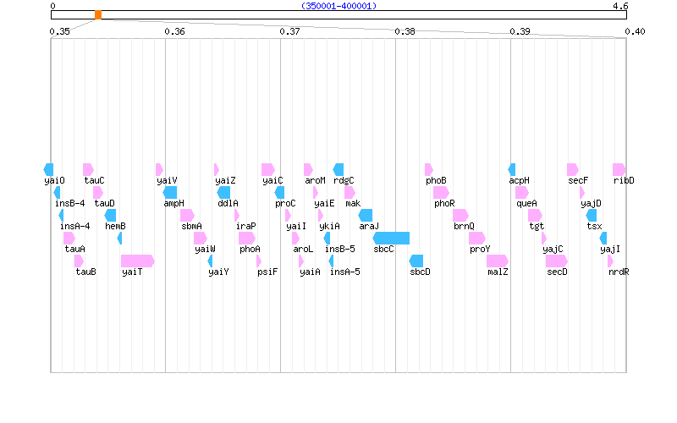Click the nrdR gene label
Viewport: 677px width, 423px height.
(x=619, y=272)
